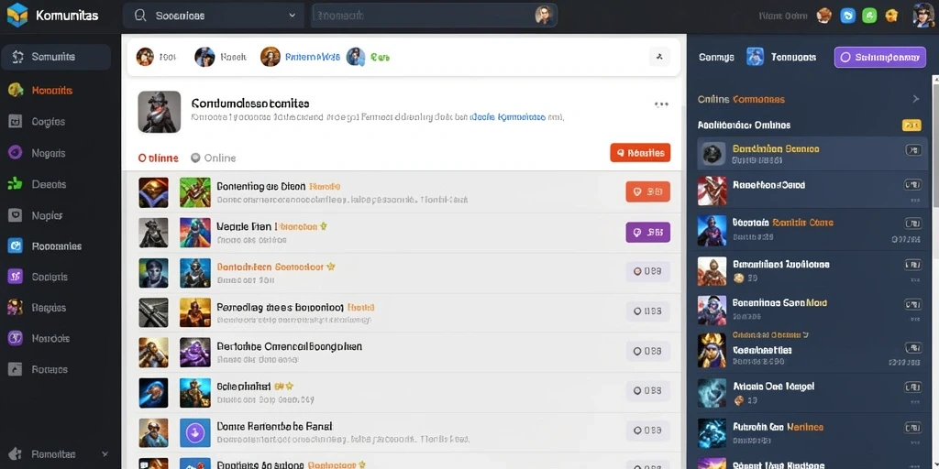Select the Roraues sidebar icon
This screenshot has height=469, width=939.
coord(16,369)
